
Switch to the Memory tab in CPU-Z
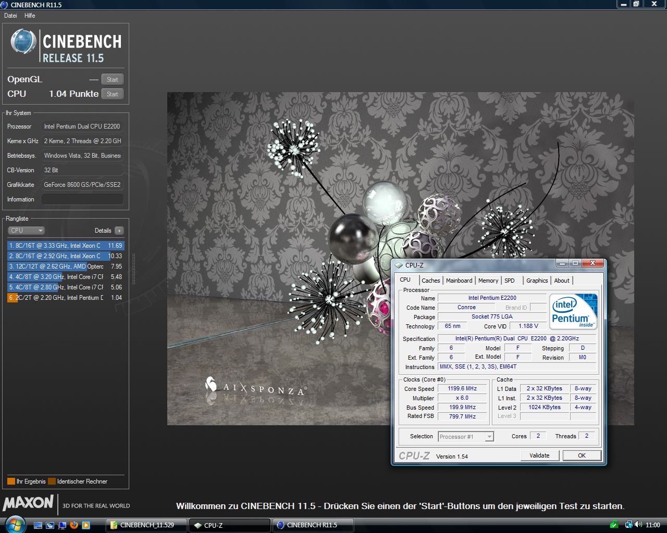click(x=488, y=281)
